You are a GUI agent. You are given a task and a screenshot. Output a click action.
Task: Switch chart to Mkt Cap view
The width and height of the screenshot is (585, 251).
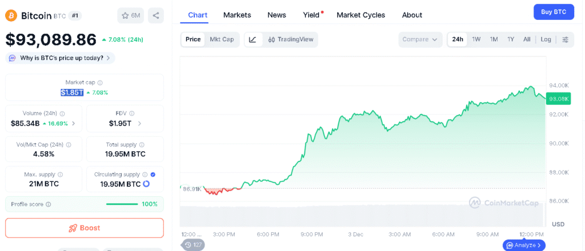point(222,39)
